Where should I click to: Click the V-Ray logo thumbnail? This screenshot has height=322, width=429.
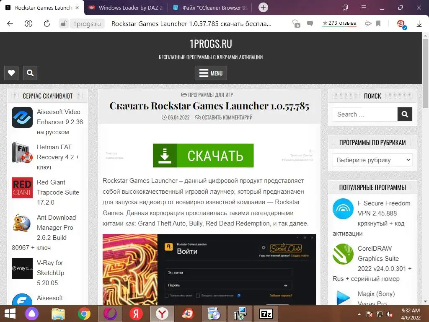pos(22,268)
